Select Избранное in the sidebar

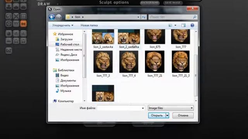63,34
